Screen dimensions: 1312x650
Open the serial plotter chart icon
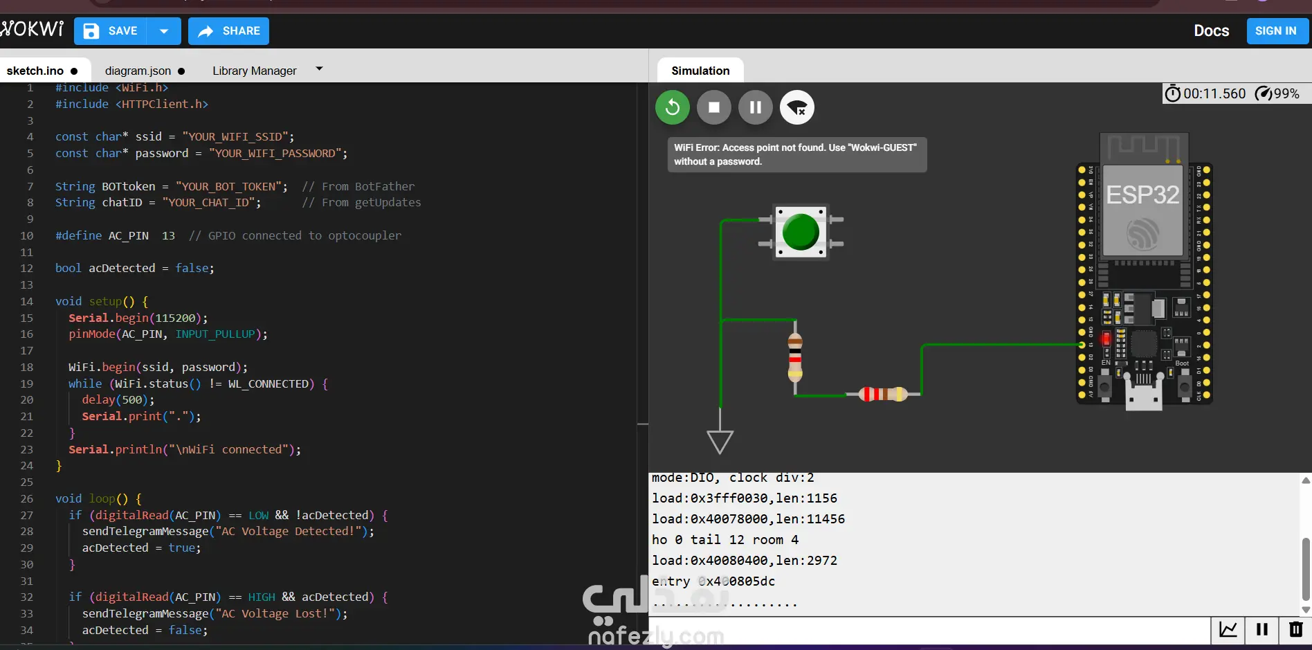[x=1228, y=629]
